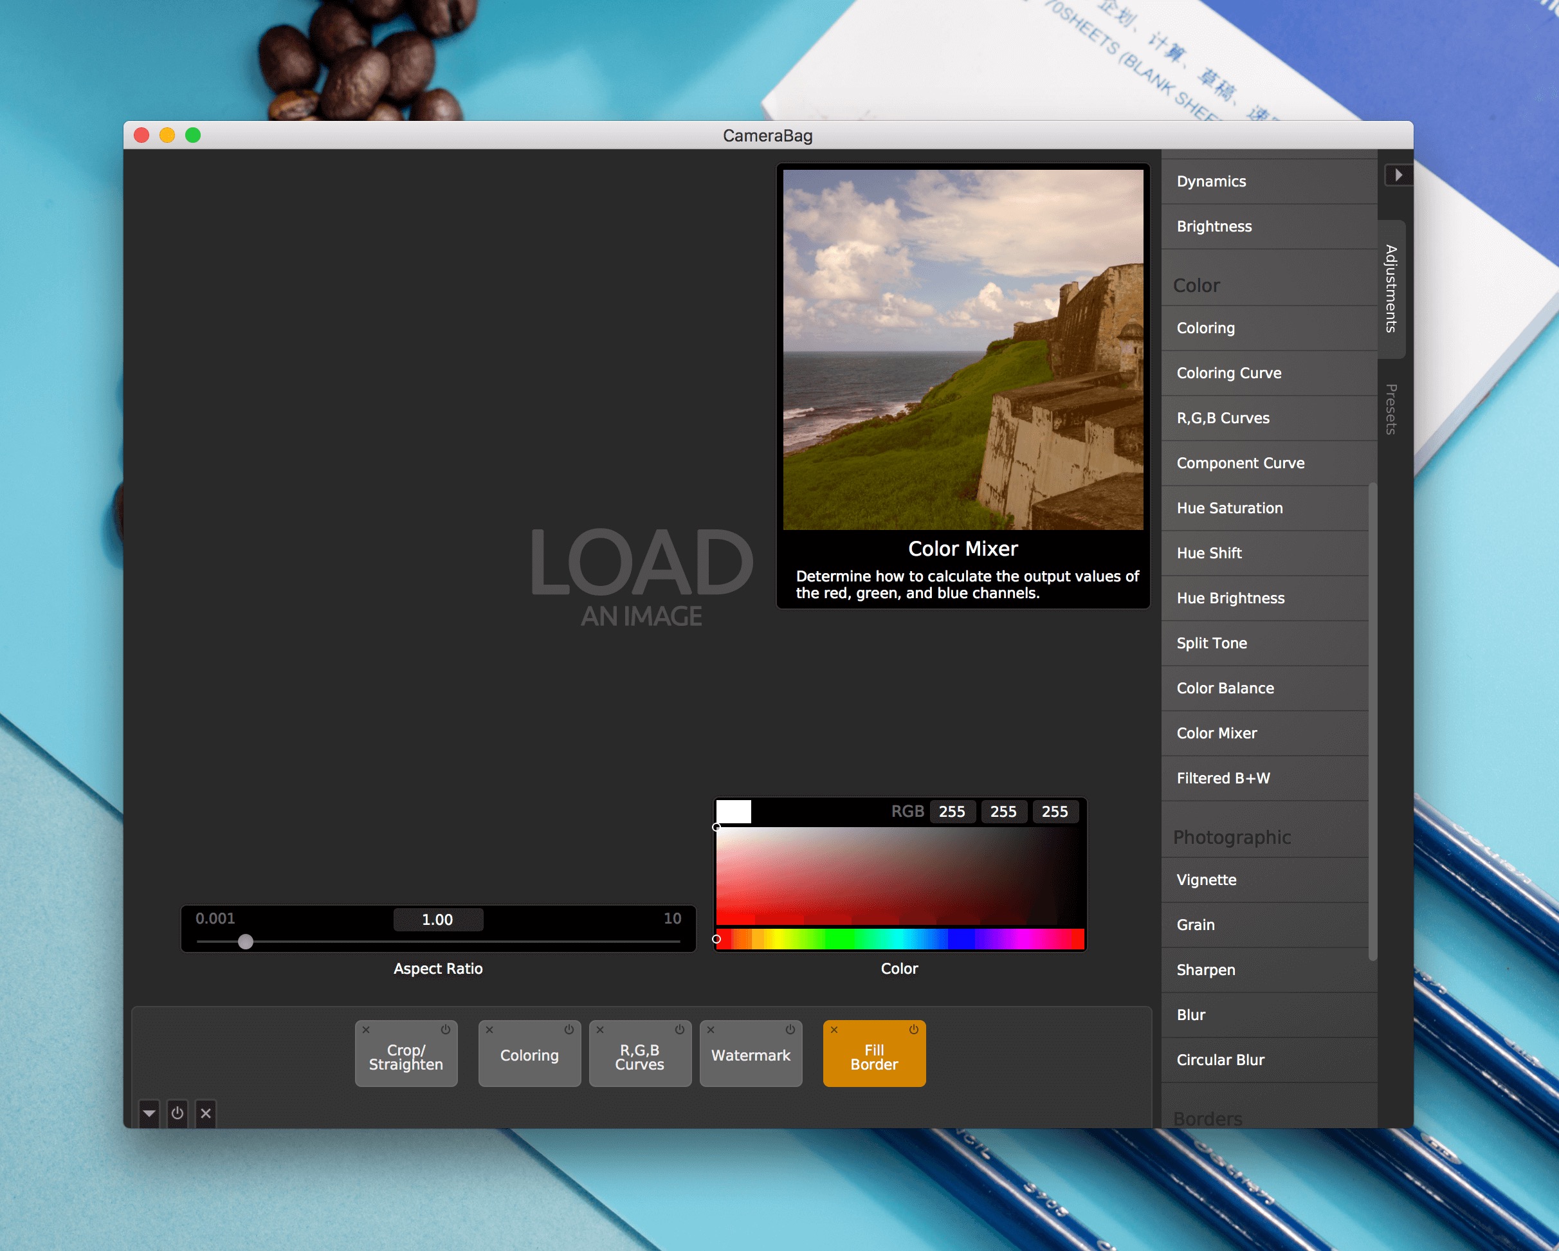Delete the Watermark tile using its X
Viewport: 1559px width, 1251px height.
click(x=711, y=1030)
